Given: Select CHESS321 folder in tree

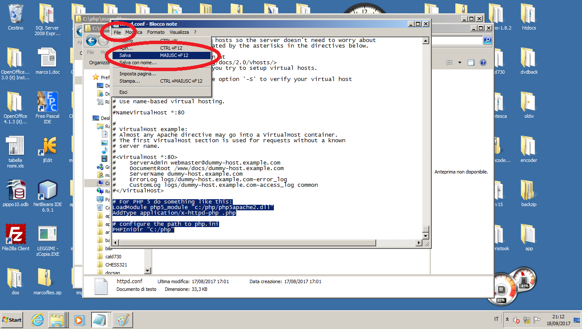Looking at the screenshot, I should tap(116, 265).
